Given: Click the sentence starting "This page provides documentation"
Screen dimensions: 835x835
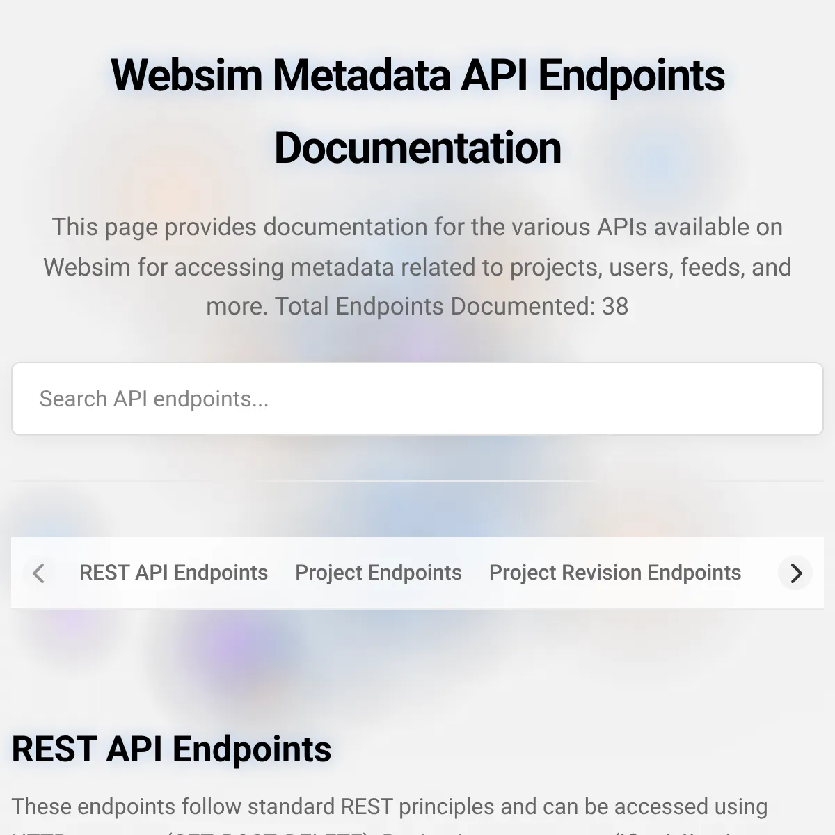Looking at the screenshot, I should tap(417, 228).
